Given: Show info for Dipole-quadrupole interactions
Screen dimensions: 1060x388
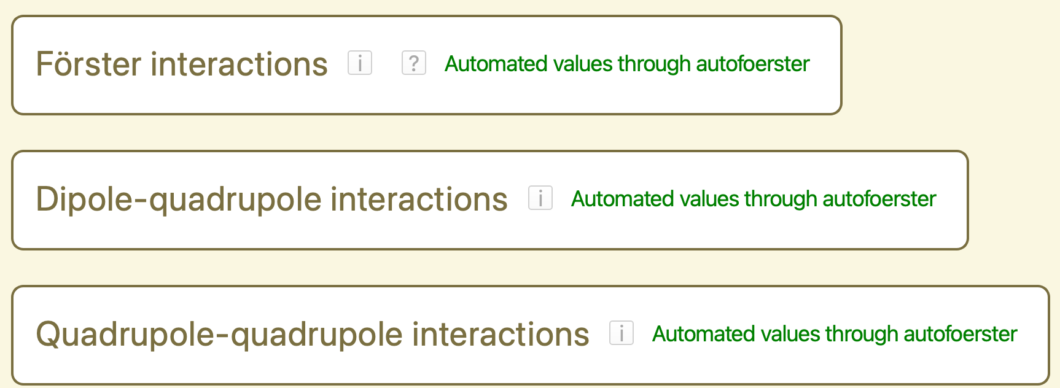Looking at the screenshot, I should (x=540, y=198).
